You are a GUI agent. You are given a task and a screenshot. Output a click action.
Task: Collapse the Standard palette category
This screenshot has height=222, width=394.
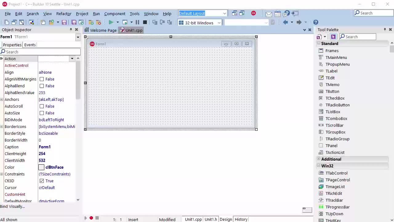click(319, 43)
